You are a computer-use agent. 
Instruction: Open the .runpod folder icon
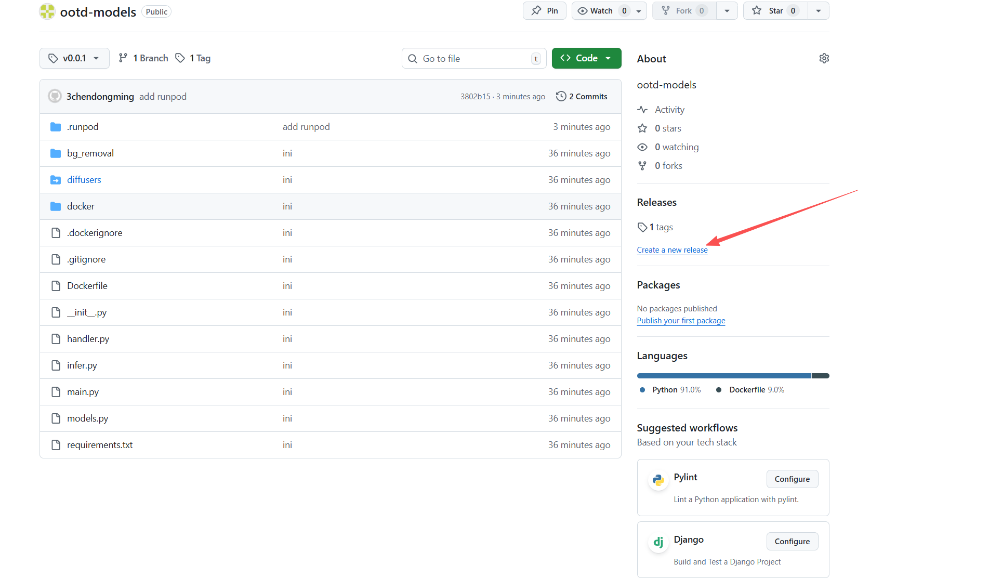56,127
